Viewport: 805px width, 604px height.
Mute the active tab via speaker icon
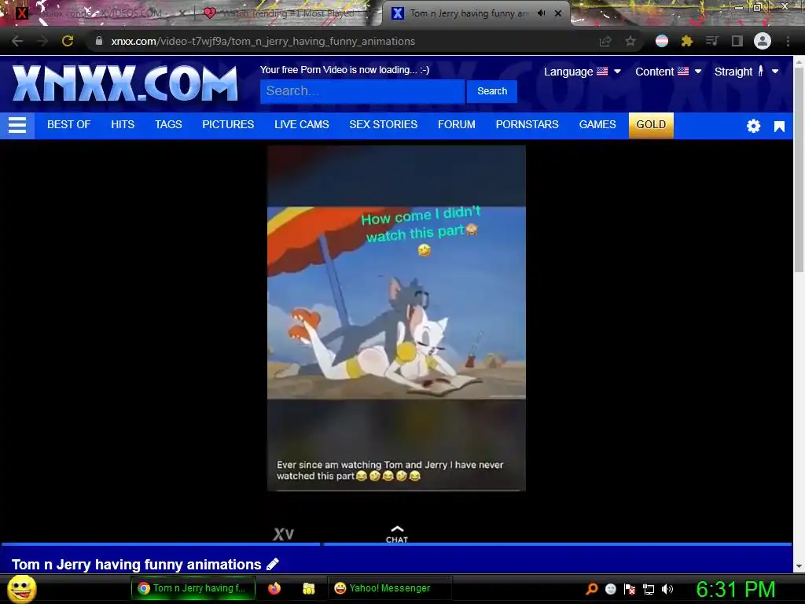[x=541, y=13]
